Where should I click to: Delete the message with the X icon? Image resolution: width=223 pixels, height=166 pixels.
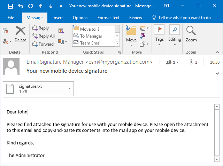tap(21, 34)
